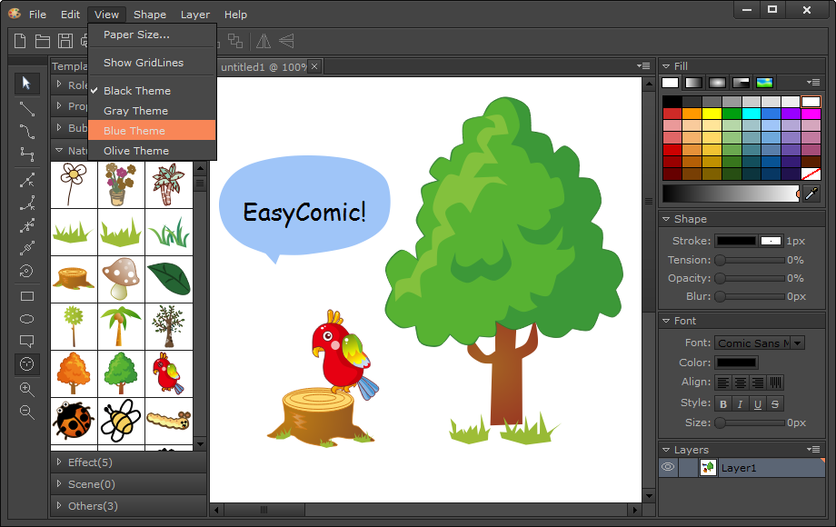Choose the rectangle shape tool
836x527 pixels.
[27, 296]
